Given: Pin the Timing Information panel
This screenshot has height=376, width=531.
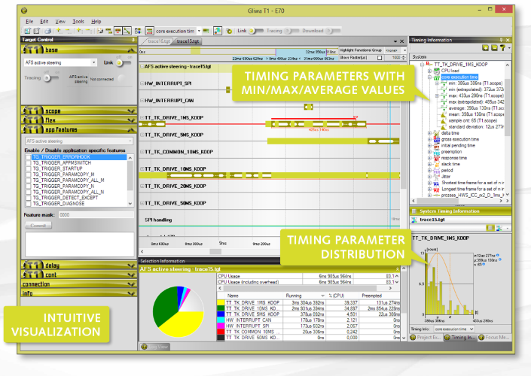Looking at the screenshot, I should pyautogui.click(x=501, y=40).
